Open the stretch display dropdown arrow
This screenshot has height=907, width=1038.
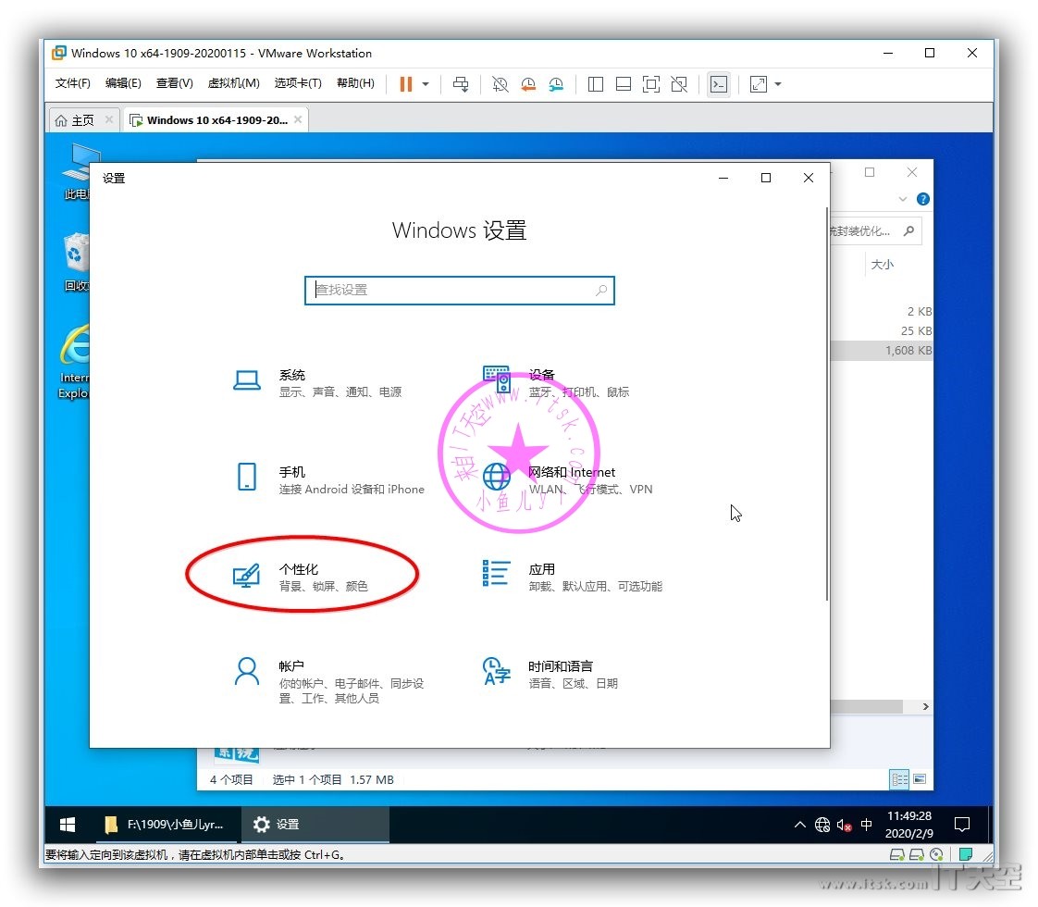point(778,84)
